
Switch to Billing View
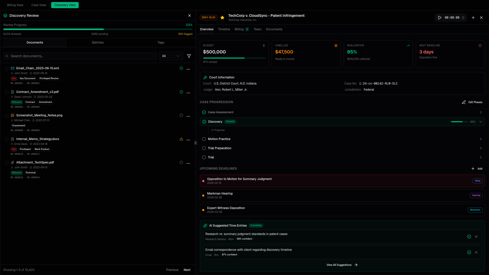pyautogui.click(x=15, y=5)
